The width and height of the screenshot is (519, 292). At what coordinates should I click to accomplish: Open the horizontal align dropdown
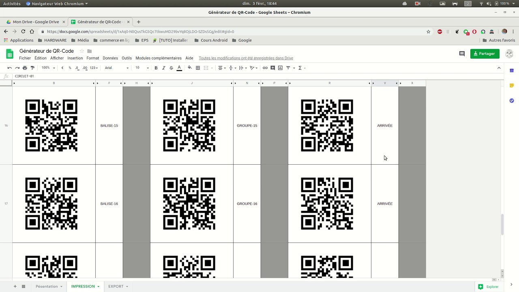pyautogui.click(x=222, y=68)
